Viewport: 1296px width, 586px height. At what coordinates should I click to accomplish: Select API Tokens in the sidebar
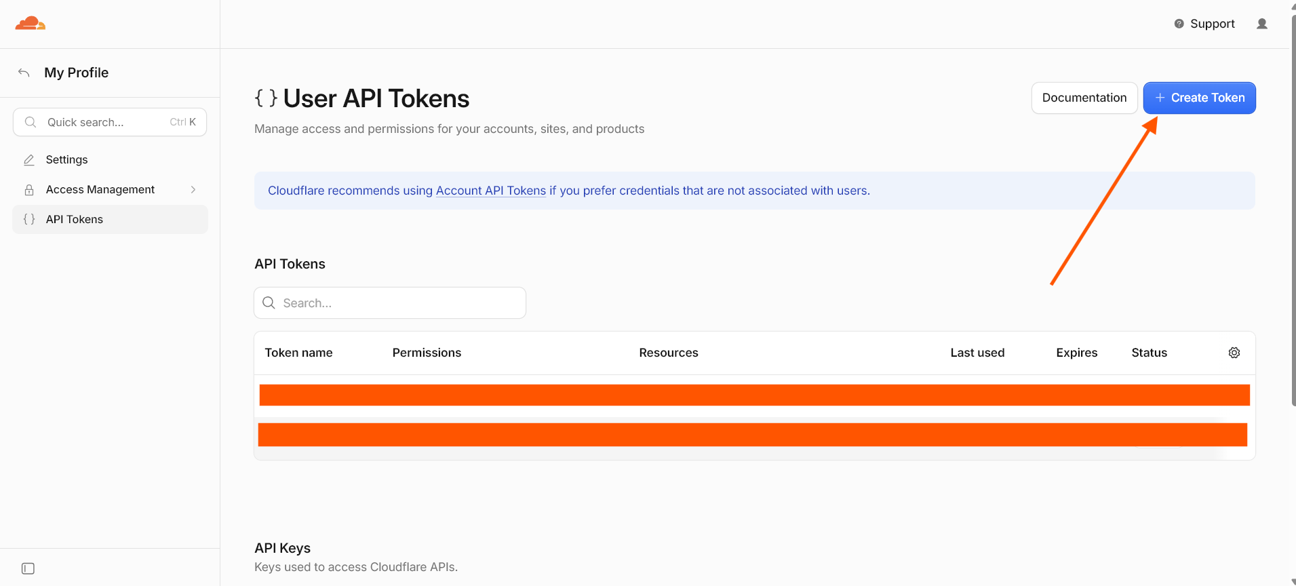coord(110,219)
